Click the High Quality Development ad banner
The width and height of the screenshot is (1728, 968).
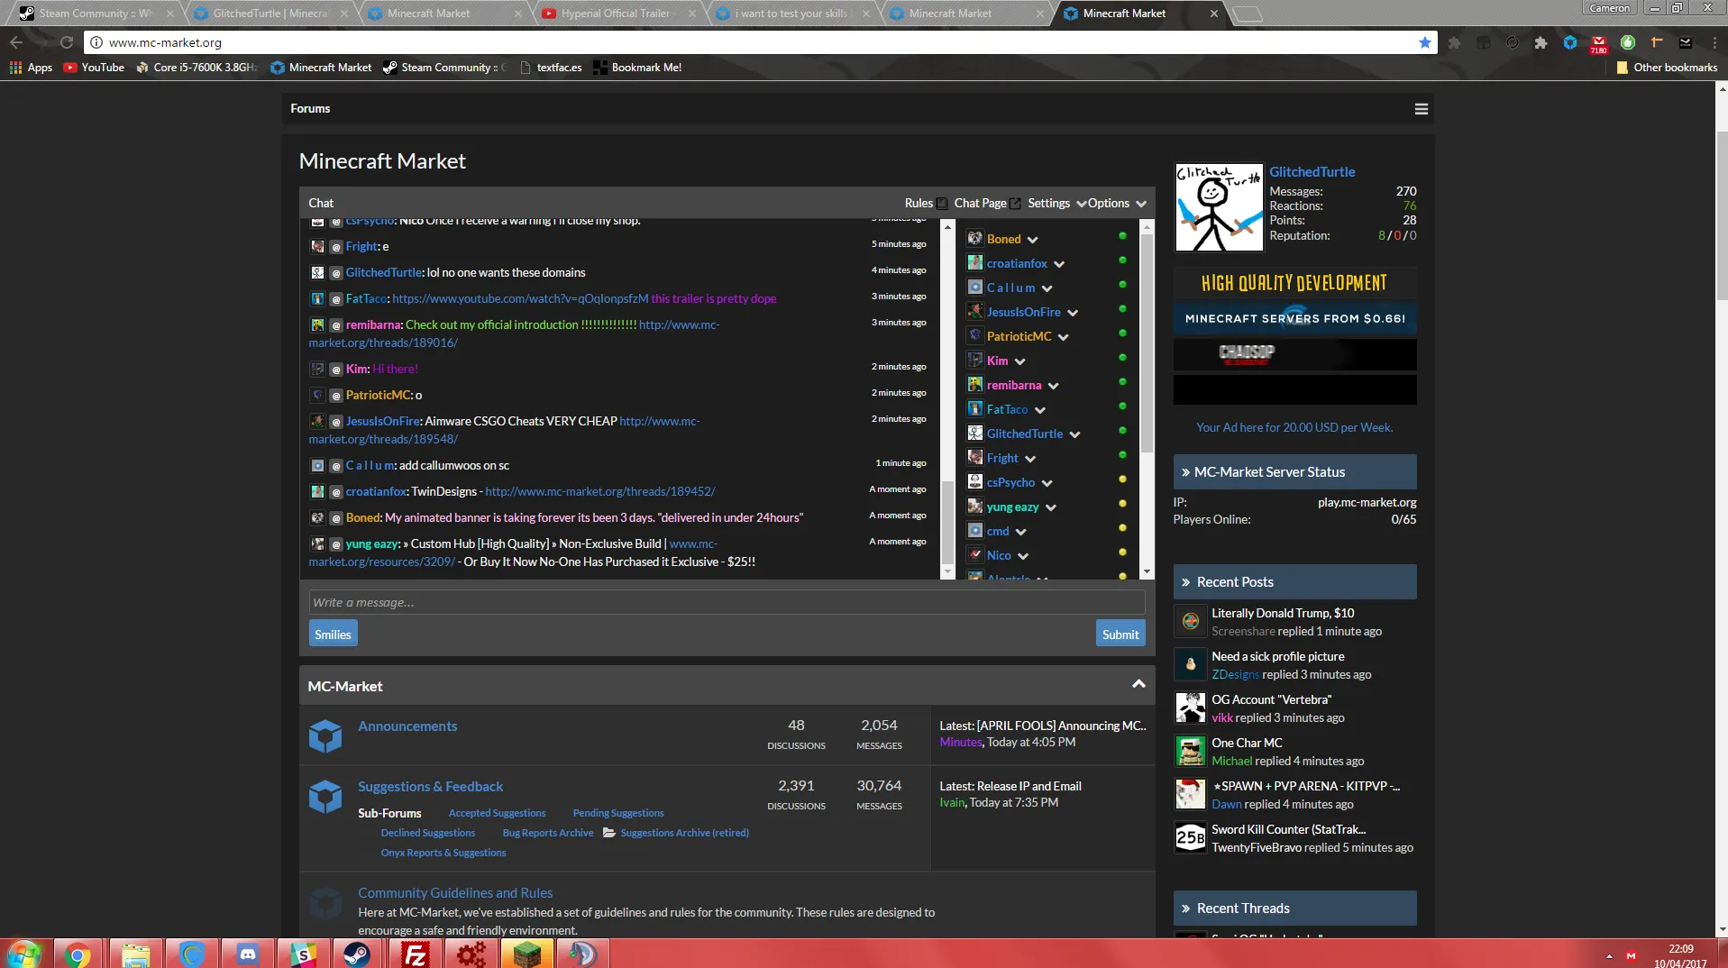[x=1294, y=283]
